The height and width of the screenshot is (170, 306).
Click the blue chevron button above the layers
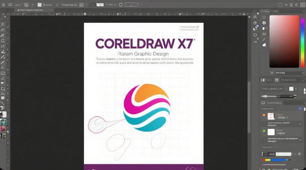coord(300,108)
